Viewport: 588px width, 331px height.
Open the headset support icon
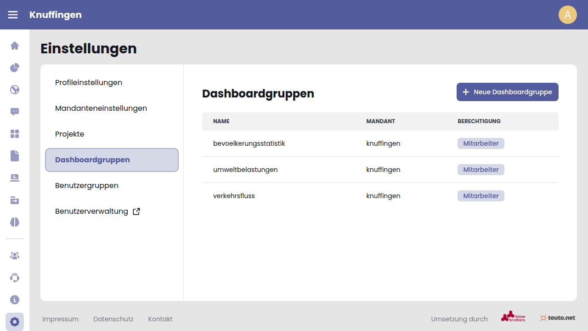pos(15,278)
